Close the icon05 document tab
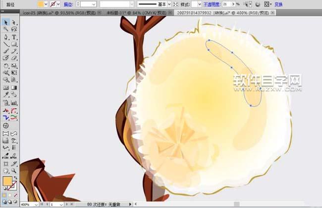This screenshot has width=322, height=208. point(99,13)
